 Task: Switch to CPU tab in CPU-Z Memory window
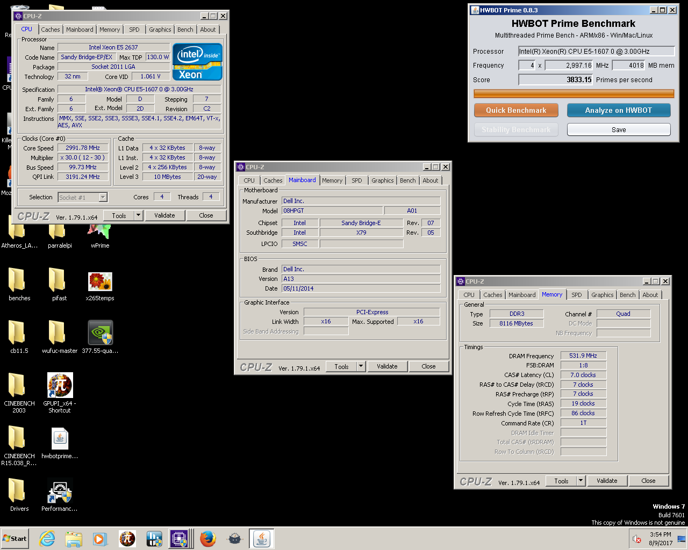coord(469,295)
